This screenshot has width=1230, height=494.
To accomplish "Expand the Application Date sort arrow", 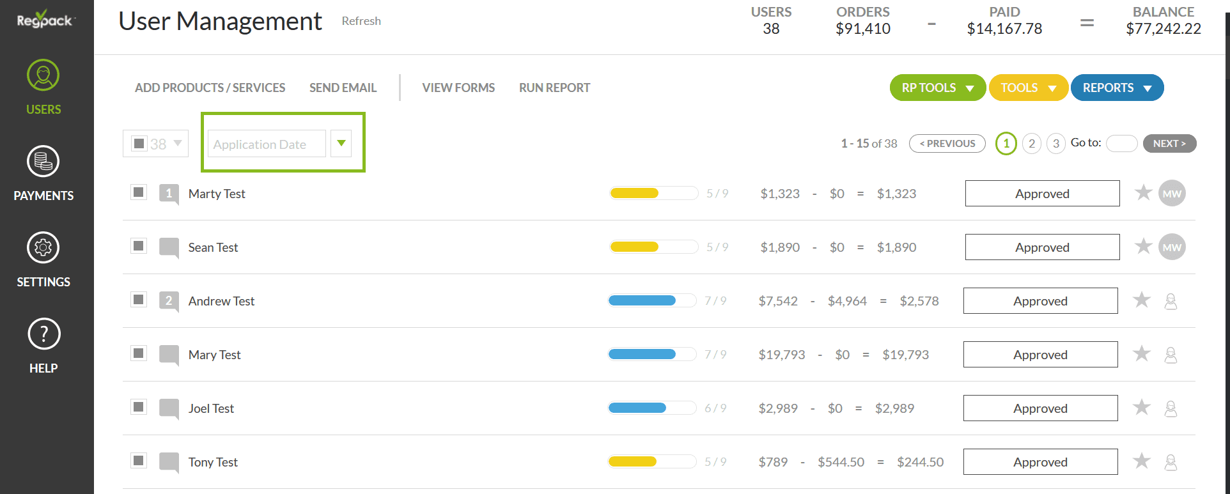I will (341, 144).
